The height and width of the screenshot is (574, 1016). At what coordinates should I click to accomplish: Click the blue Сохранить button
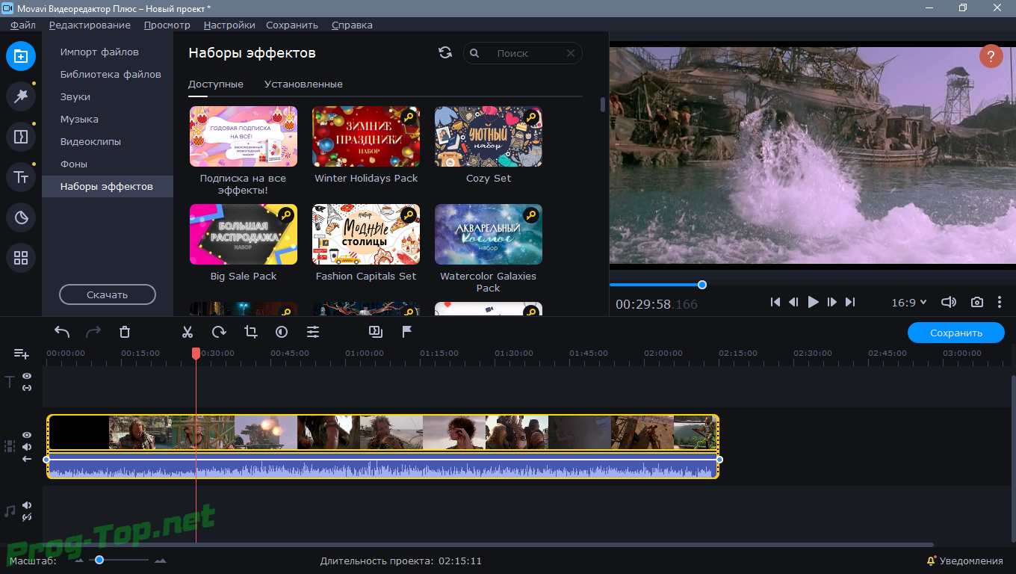pos(956,333)
